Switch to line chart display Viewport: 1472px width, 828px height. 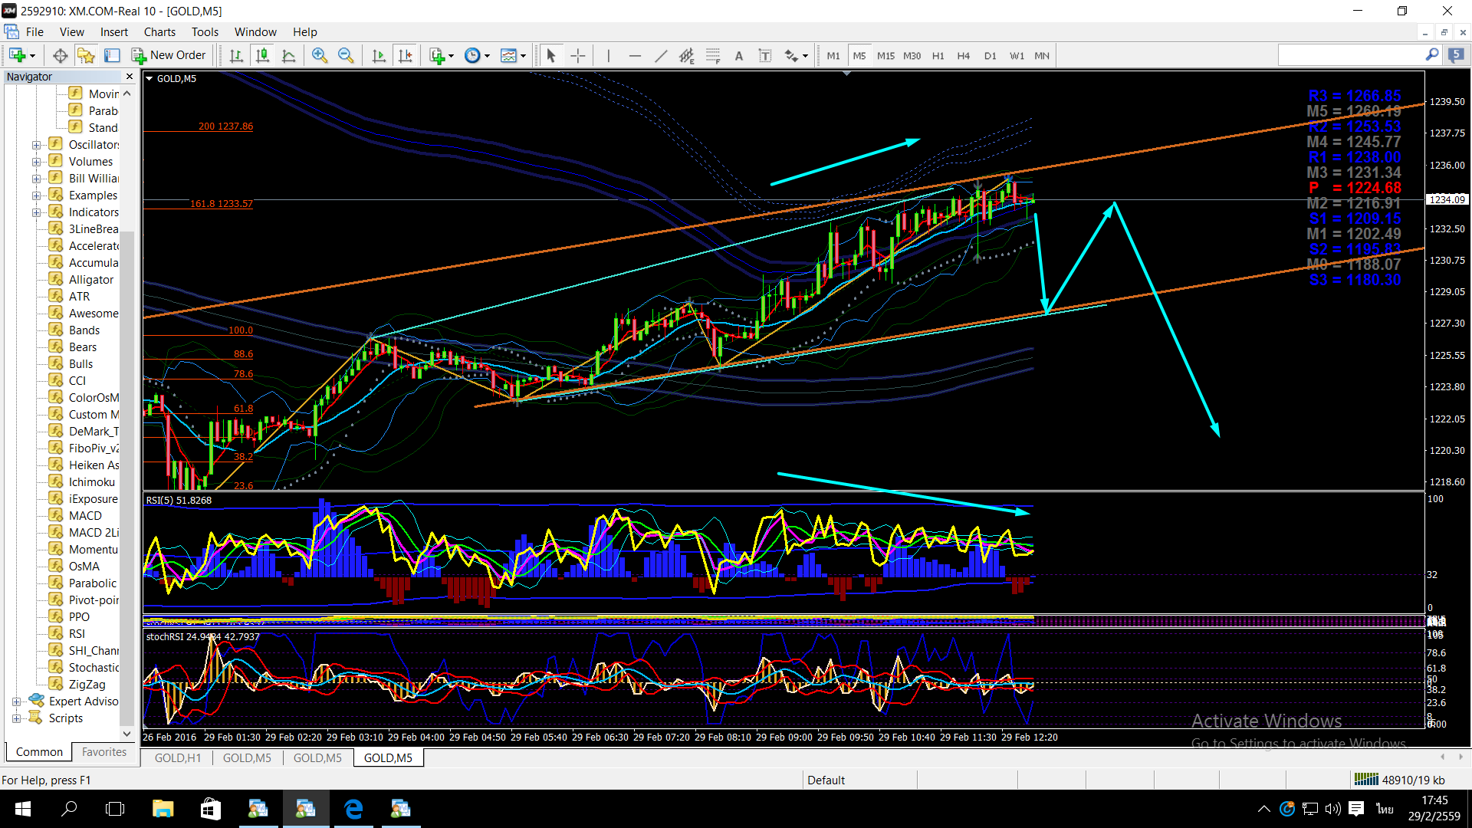coord(288,55)
